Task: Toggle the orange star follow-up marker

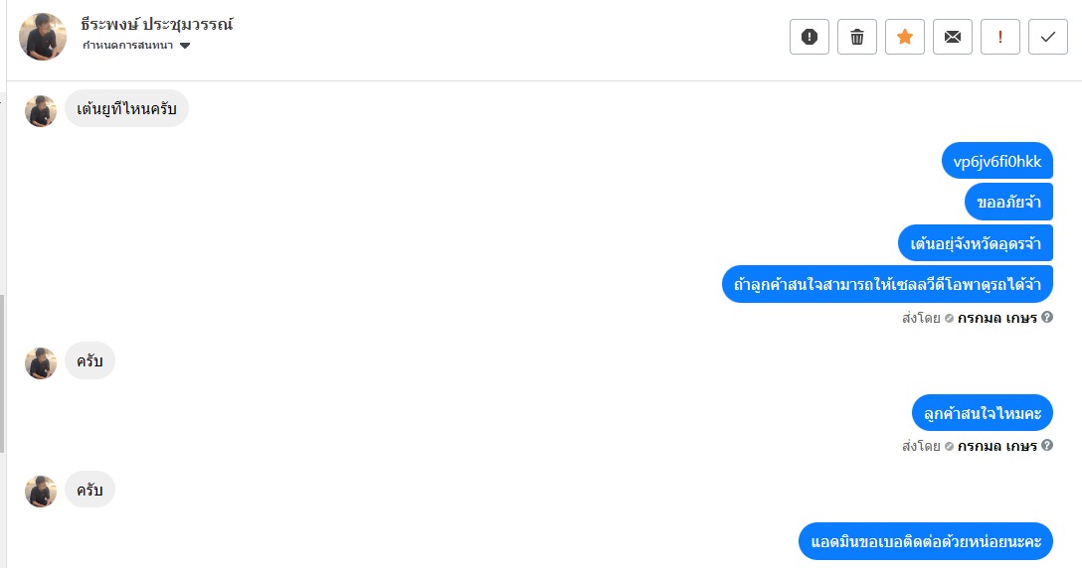Action: tap(905, 37)
